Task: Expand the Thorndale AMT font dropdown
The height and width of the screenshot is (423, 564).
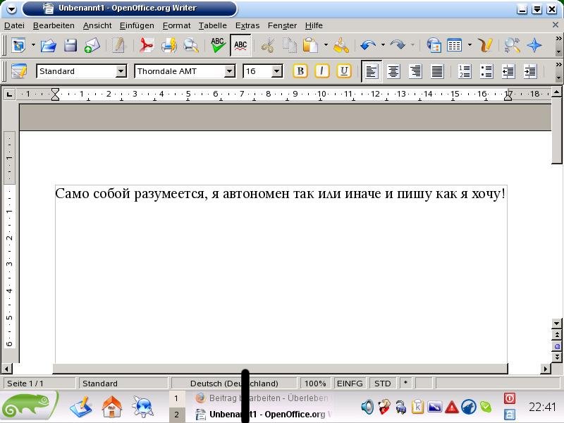Action: 229,71
